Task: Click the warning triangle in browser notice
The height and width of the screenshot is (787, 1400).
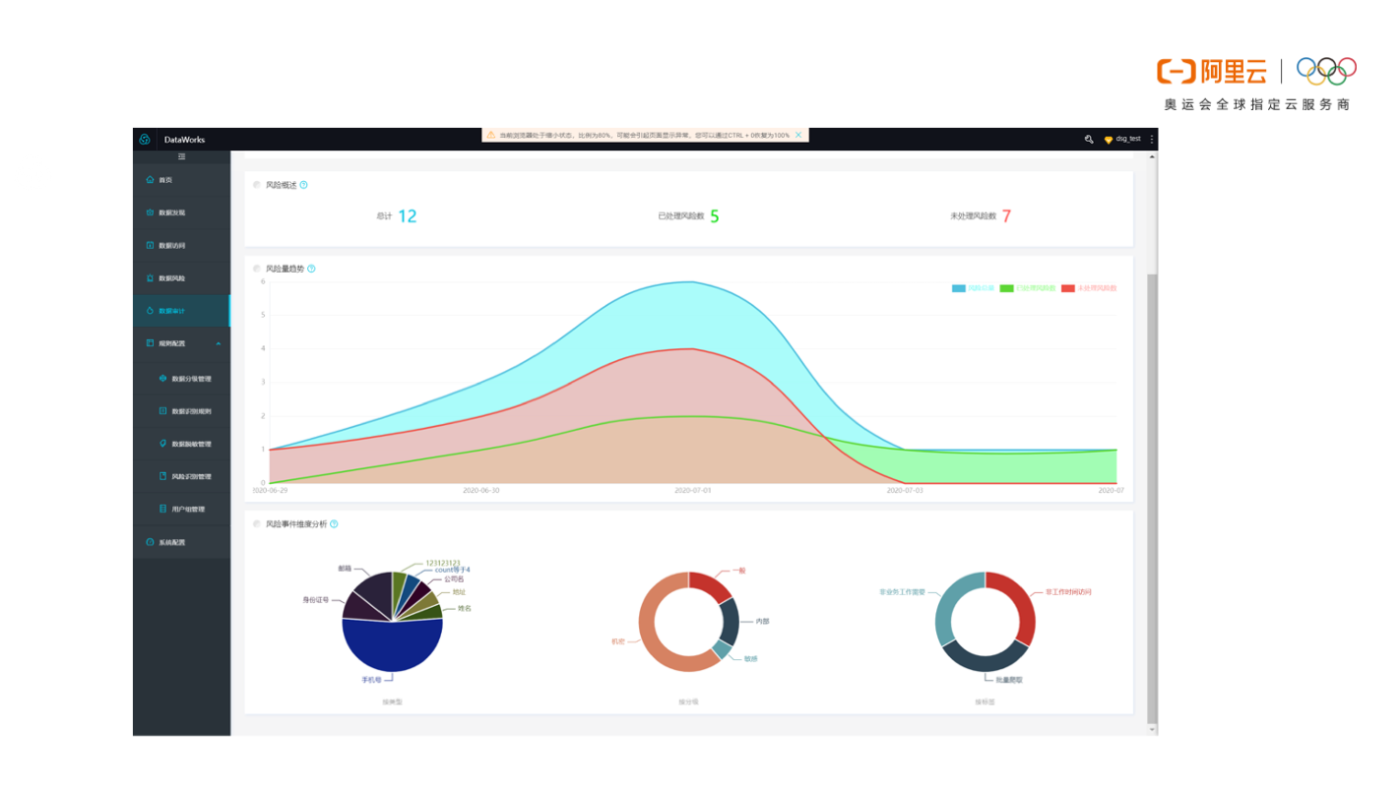Action: (490, 135)
